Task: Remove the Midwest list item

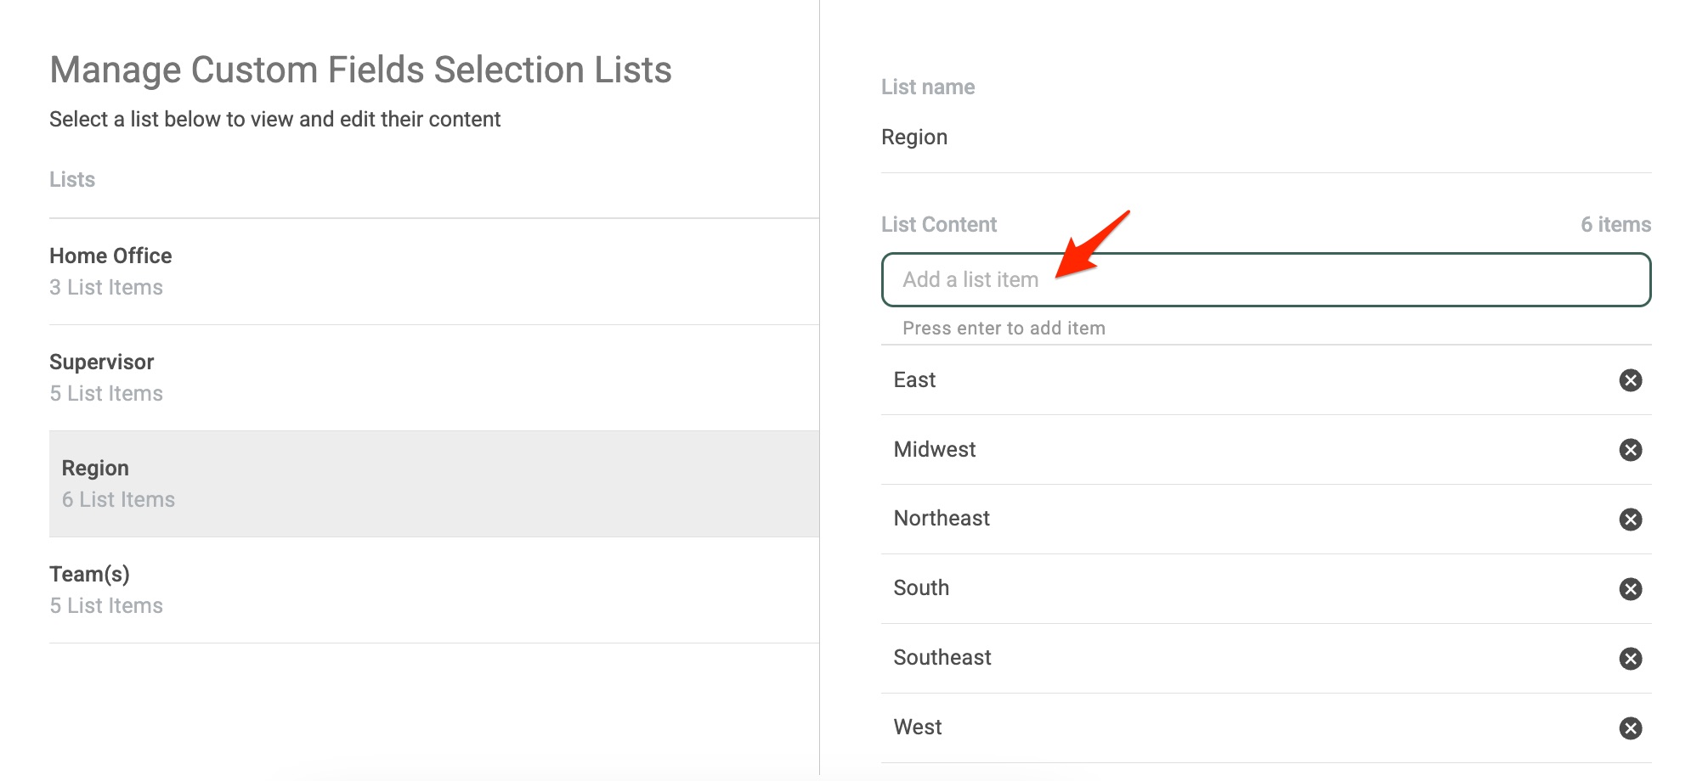Action: click(x=1630, y=450)
